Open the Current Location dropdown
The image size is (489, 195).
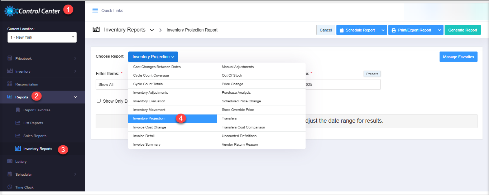click(42, 37)
